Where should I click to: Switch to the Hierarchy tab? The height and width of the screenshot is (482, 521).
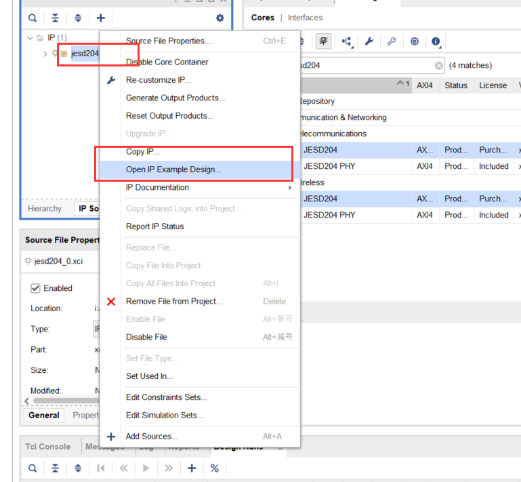click(x=45, y=209)
